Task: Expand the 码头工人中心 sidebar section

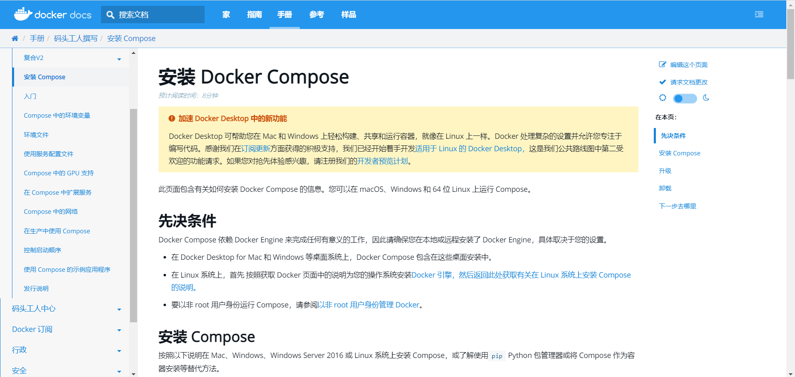Action: pyautogui.click(x=119, y=309)
